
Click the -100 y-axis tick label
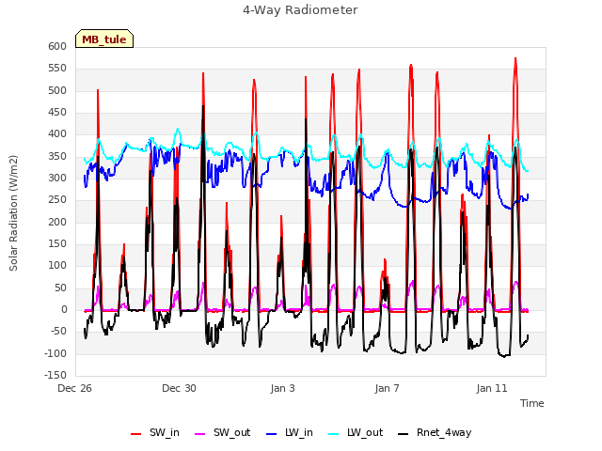[x=55, y=353]
